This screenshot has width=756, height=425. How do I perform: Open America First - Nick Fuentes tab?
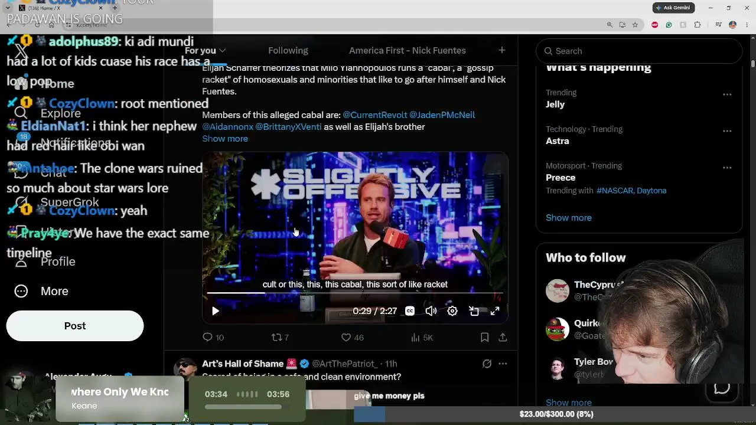coord(408,51)
